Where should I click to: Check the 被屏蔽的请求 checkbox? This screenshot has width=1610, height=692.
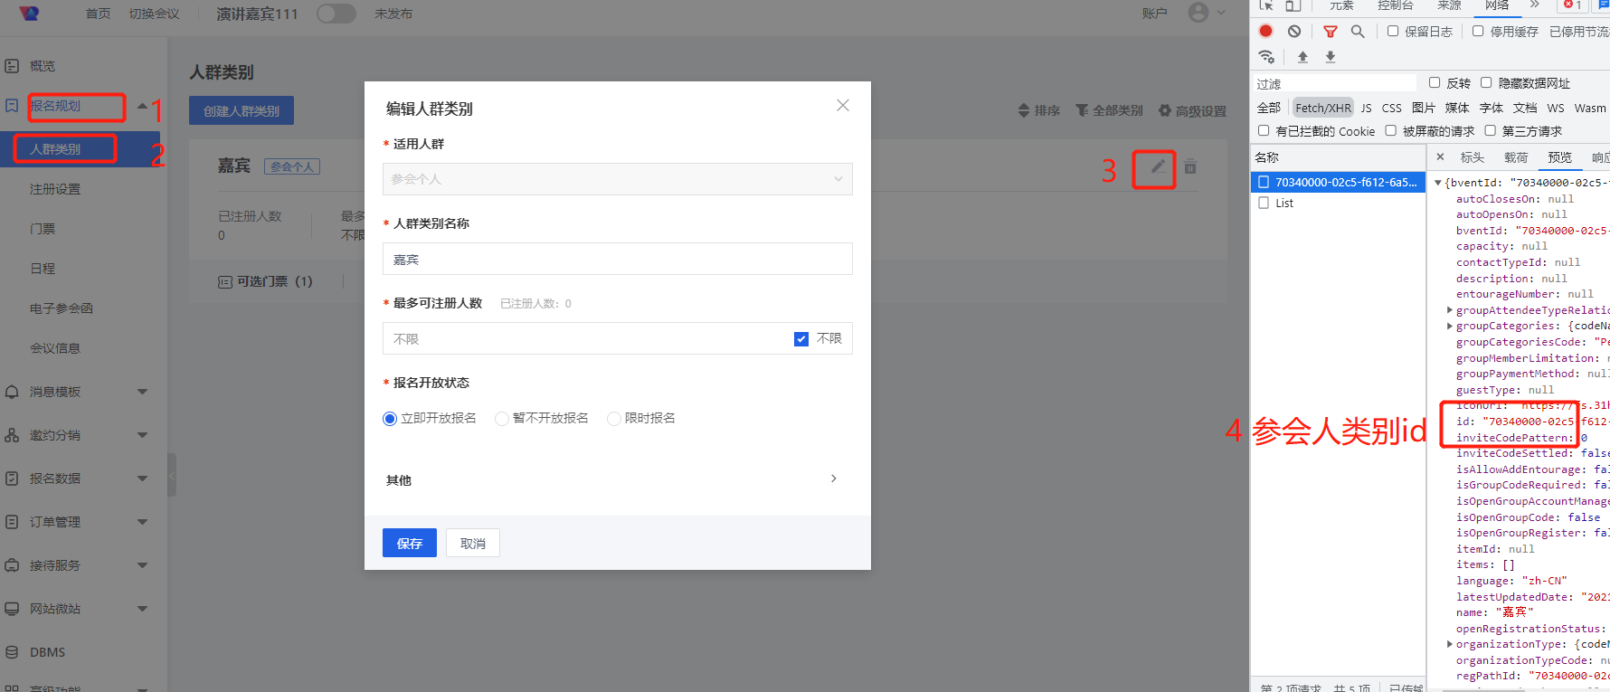click(x=1391, y=130)
